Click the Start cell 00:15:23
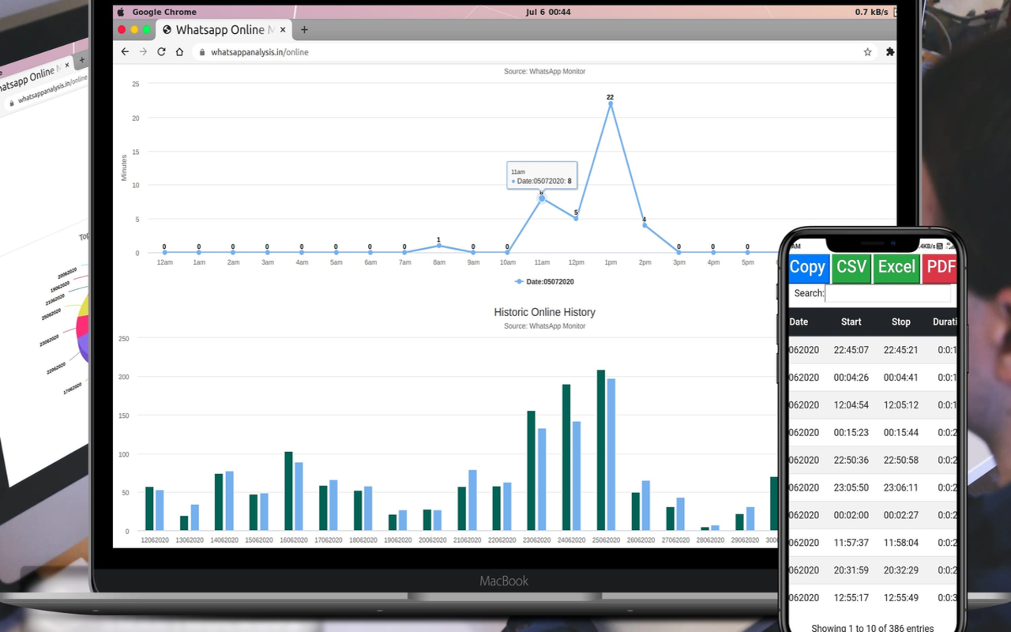The width and height of the screenshot is (1011, 632). [851, 433]
